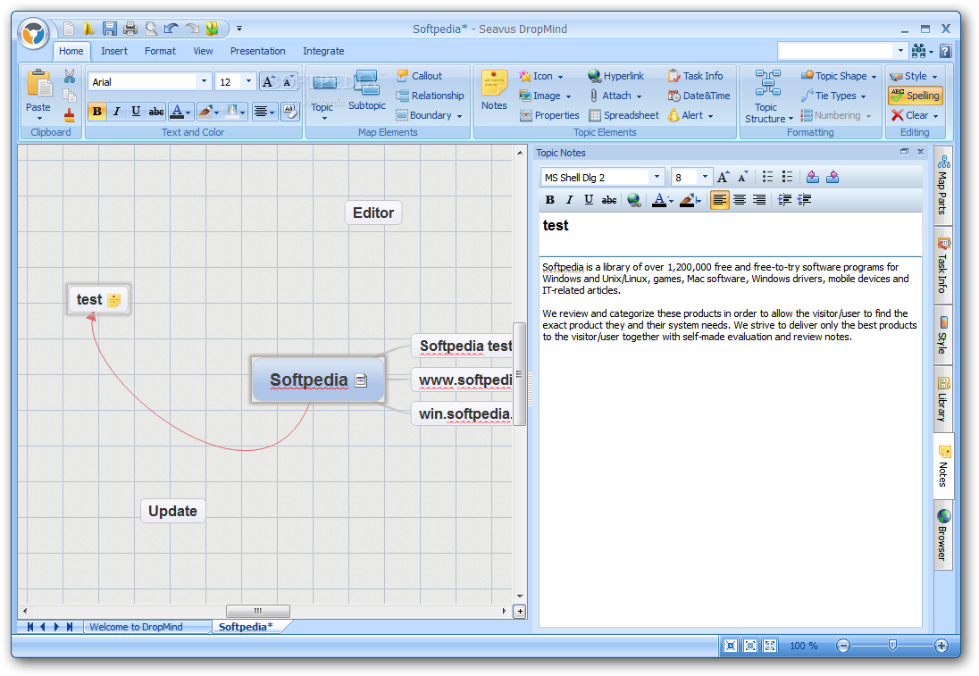
Task: Expand the Icon dropdown
Action: [560, 77]
